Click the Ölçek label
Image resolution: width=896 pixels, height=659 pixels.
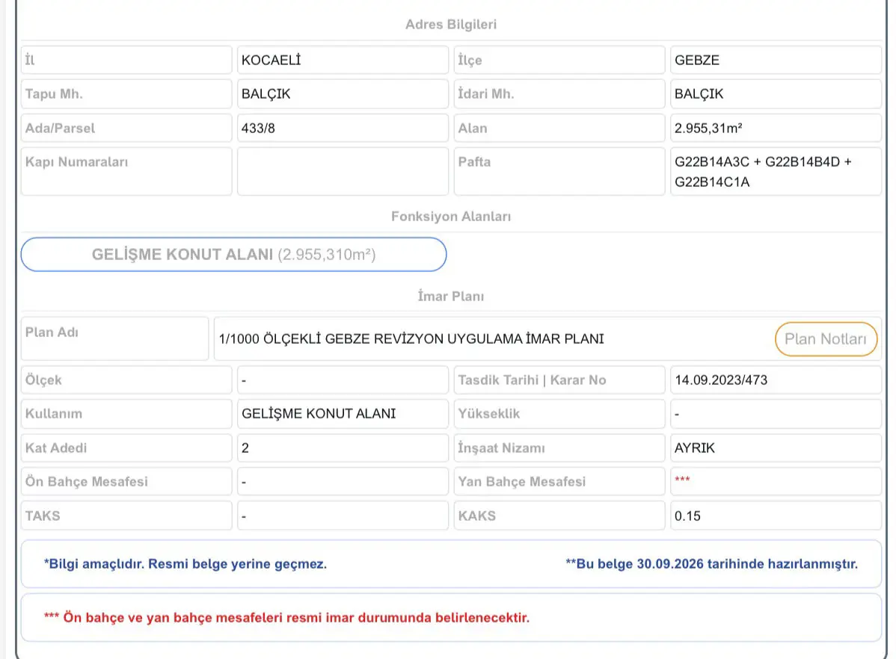[x=43, y=380]
